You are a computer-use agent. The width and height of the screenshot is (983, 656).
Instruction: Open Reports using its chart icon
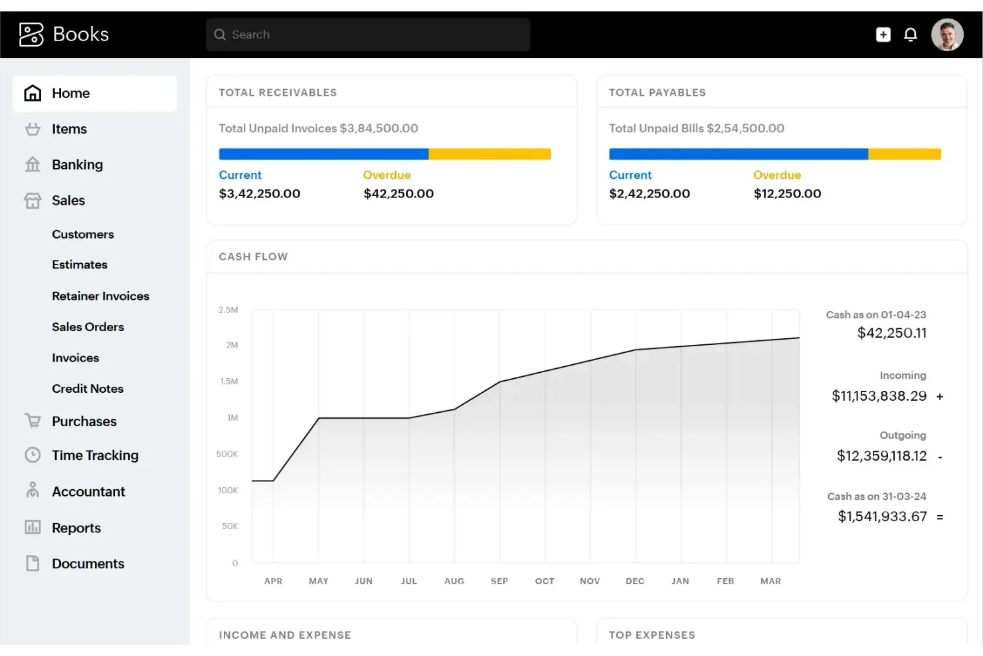point(32,527)
